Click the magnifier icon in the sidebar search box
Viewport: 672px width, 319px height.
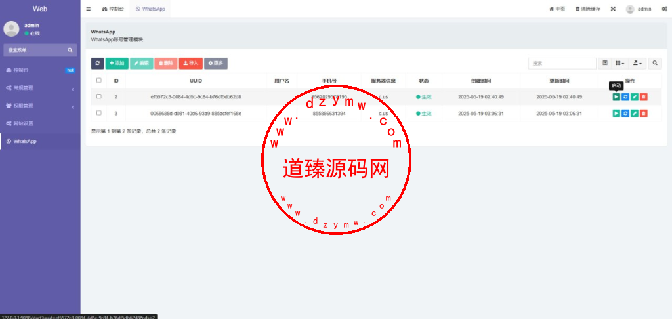coord(70,50)
